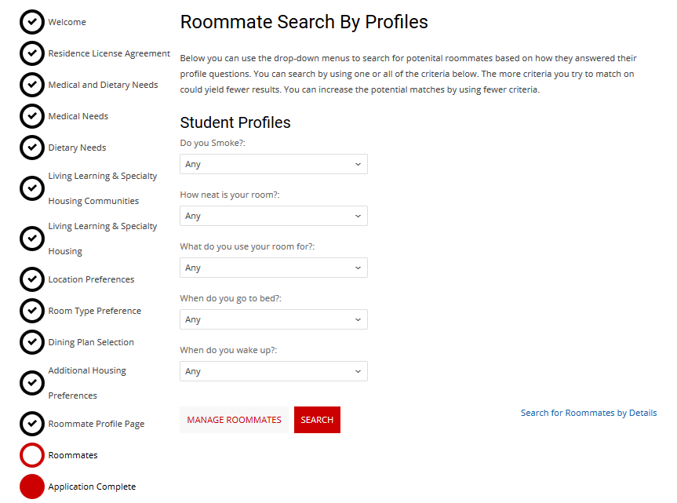Click the Manage Roommates button
677x503 pixels.
[x=234, y=420]
